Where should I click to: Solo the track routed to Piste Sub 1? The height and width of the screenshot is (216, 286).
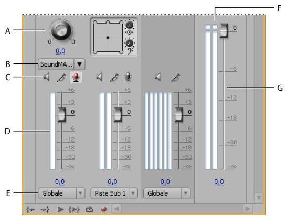coord(114,77)
